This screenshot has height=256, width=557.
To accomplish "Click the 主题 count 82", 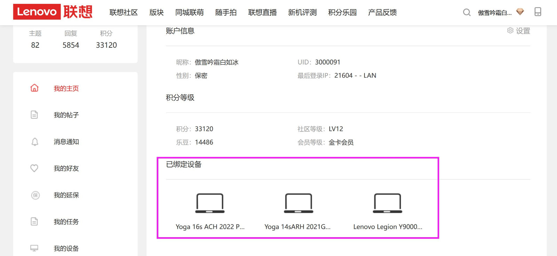I will tap(35, 45).
